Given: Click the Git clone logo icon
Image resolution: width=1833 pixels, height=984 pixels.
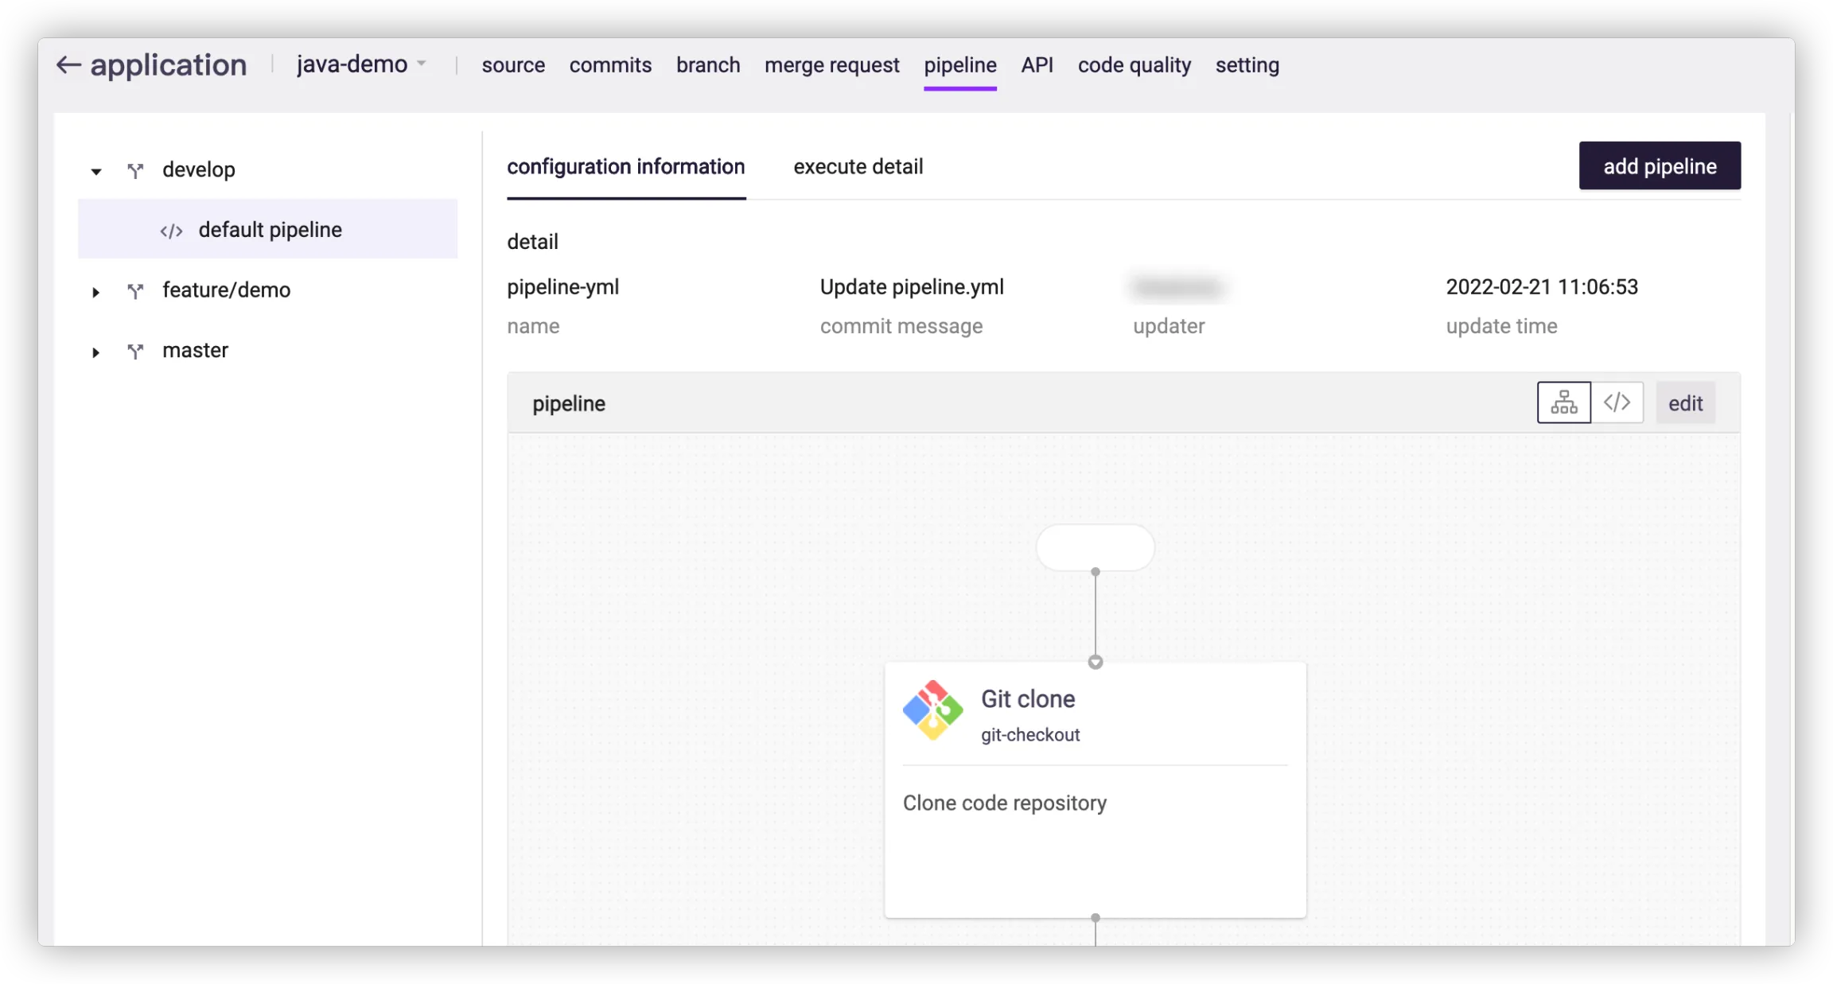Looking at the screenshot, I should (x=932, y=710).
